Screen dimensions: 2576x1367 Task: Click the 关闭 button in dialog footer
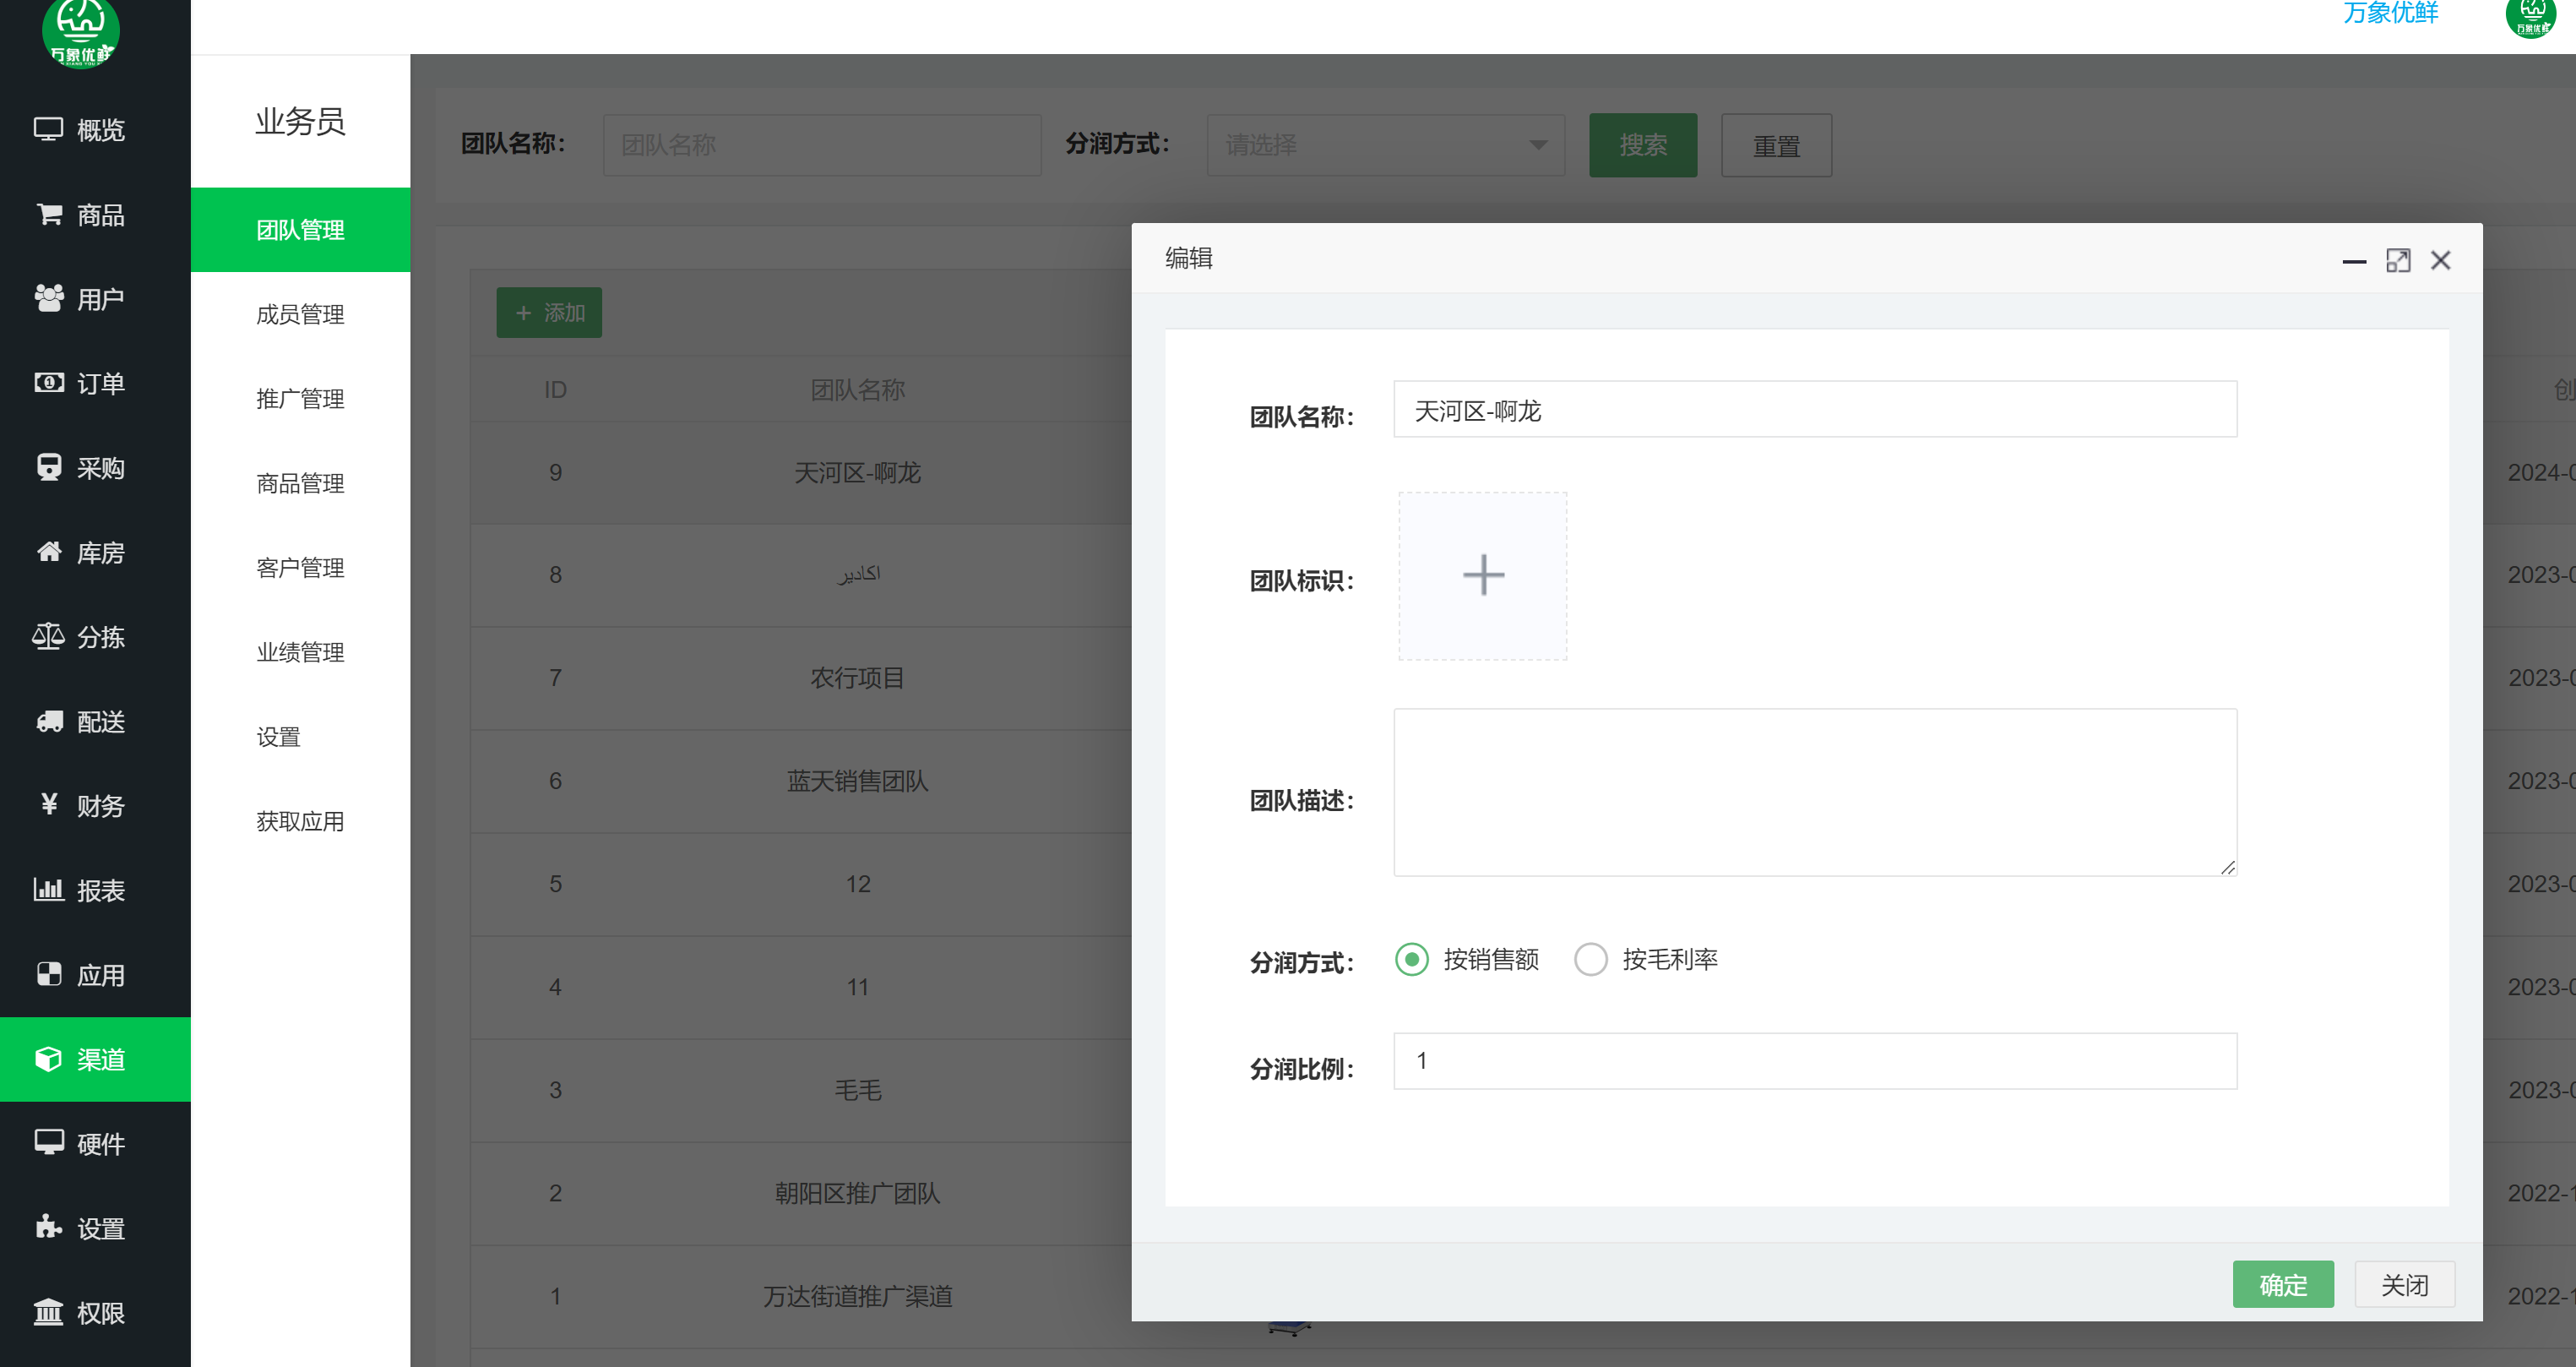pyautogui.click(x=2403, y=1284)
